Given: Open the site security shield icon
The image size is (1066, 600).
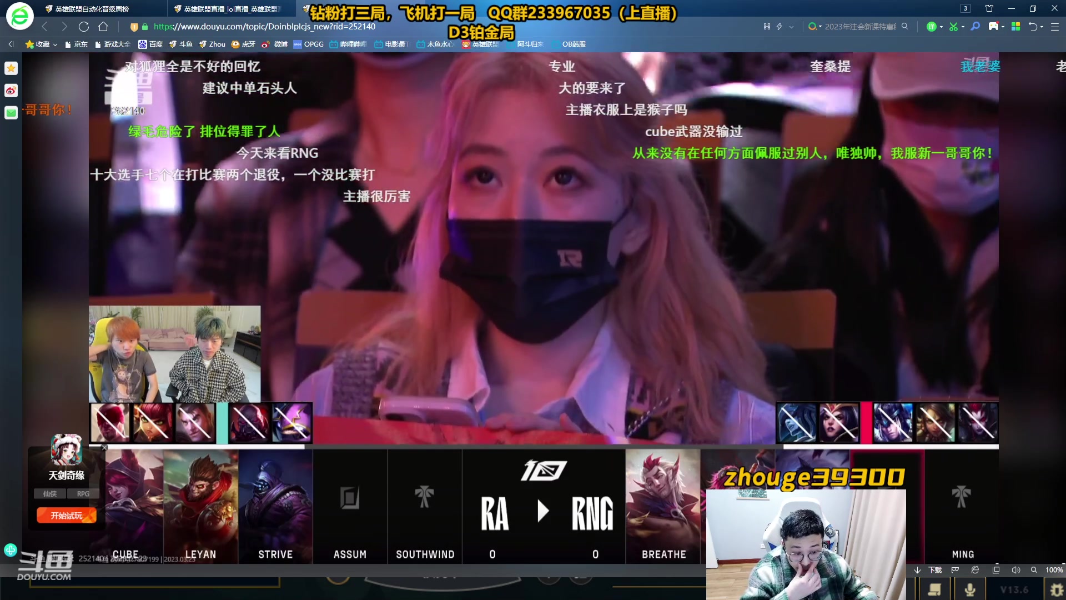Looking at the screenshot, I should click(x=134, y=27).
